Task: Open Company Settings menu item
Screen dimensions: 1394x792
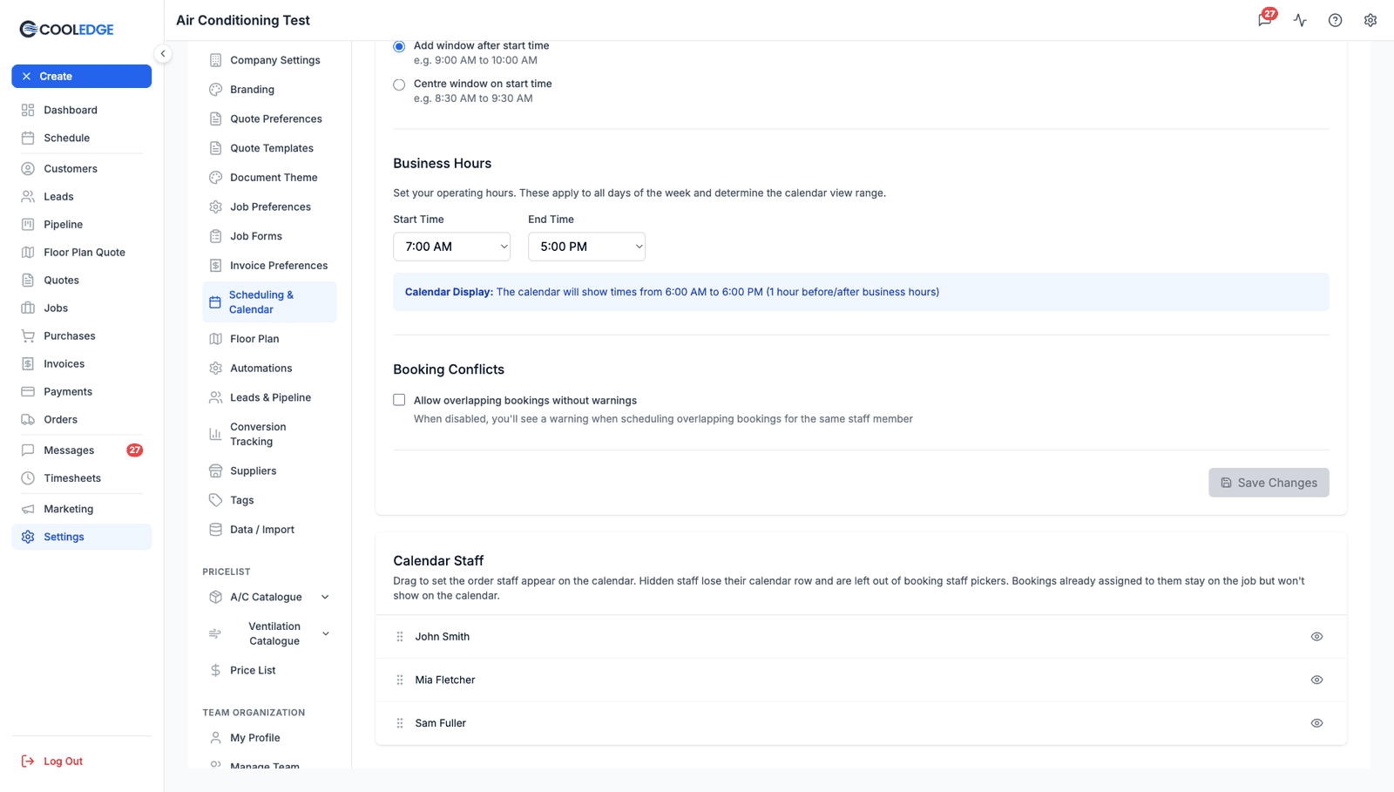Action: 269,60
